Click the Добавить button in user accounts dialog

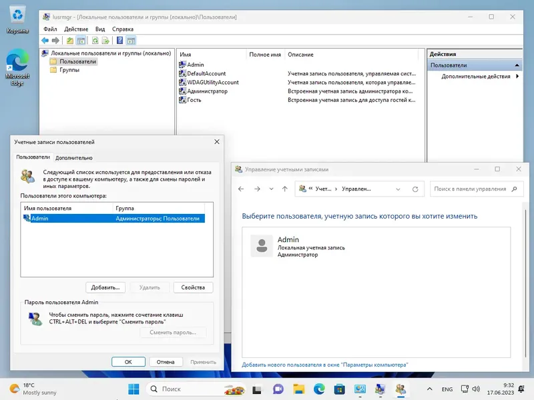(105, 287)
